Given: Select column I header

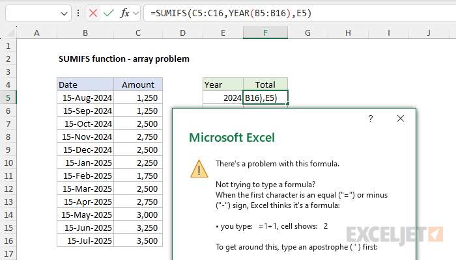Looking at the screenshot, I should coord(388,32).
